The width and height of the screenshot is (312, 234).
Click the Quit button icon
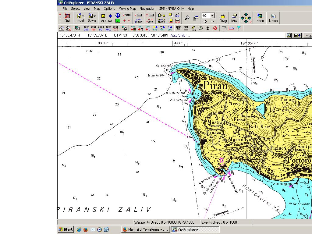click(67, 16)
